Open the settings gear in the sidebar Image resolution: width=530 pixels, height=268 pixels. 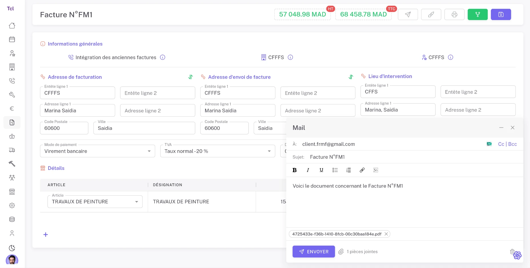pyautogui.click(x=12, y=205)
